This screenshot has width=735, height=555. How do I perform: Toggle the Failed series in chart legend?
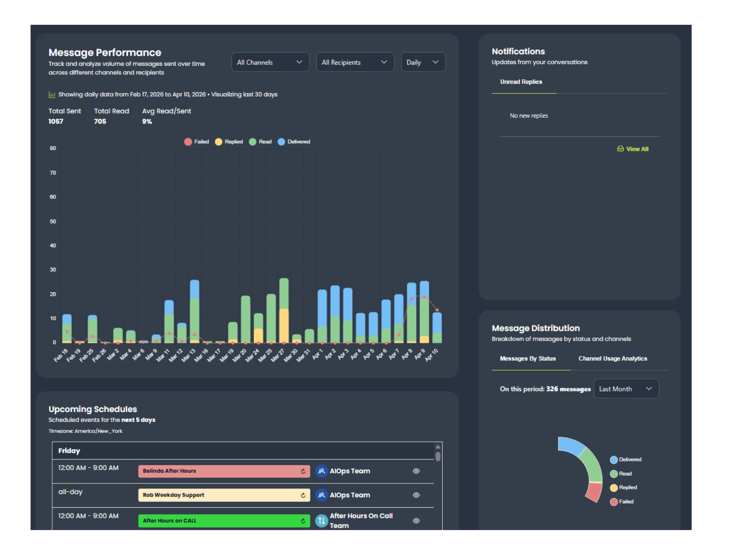coord(197,142)
